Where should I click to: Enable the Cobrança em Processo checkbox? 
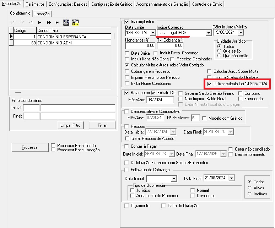click(128, 71)
